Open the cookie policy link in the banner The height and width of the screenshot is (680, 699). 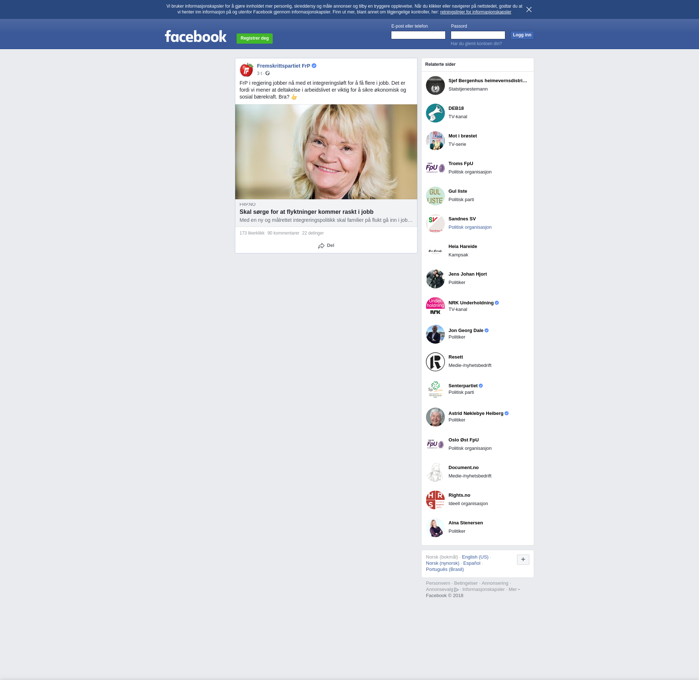[x=475, y=12]
